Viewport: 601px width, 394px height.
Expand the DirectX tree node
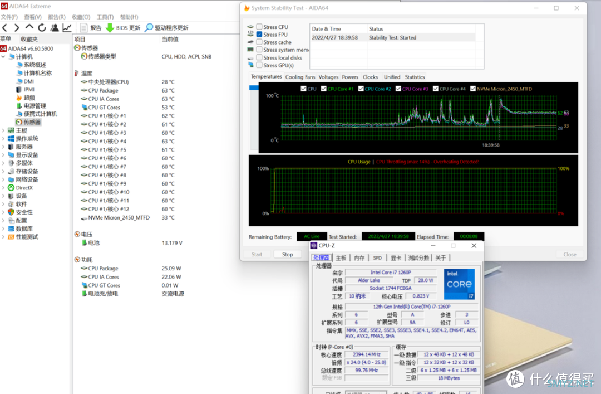[3, 188]
